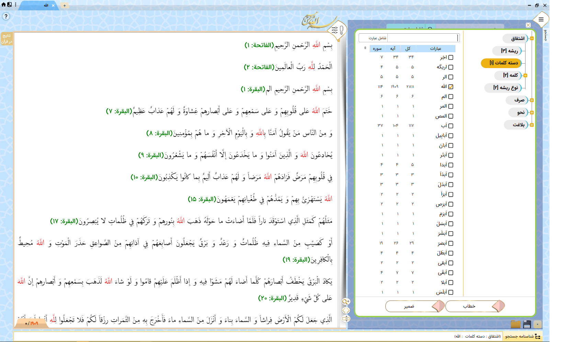This screenshot has width=577, height=342.
Task: Check the أب checkbox
Action: (x=451, y=126)
